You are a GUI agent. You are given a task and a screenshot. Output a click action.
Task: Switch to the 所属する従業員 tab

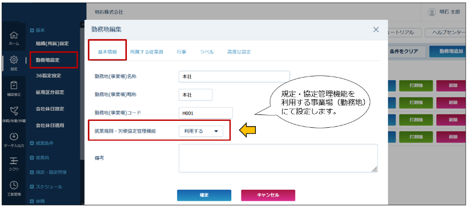tap(147, 52)
